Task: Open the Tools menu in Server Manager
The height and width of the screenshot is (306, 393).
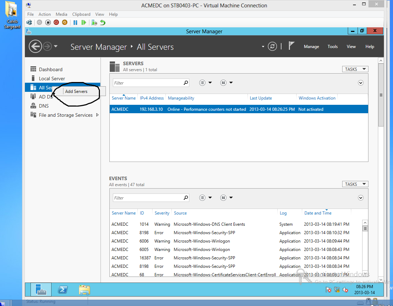Action: click(x=333, y=47)
